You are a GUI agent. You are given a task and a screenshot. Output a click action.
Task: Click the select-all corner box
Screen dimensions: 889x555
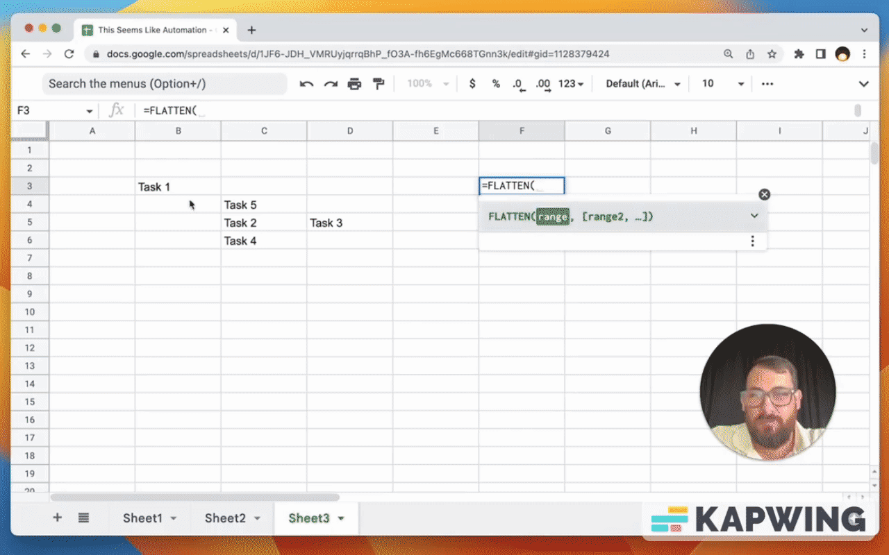[30, 130]
